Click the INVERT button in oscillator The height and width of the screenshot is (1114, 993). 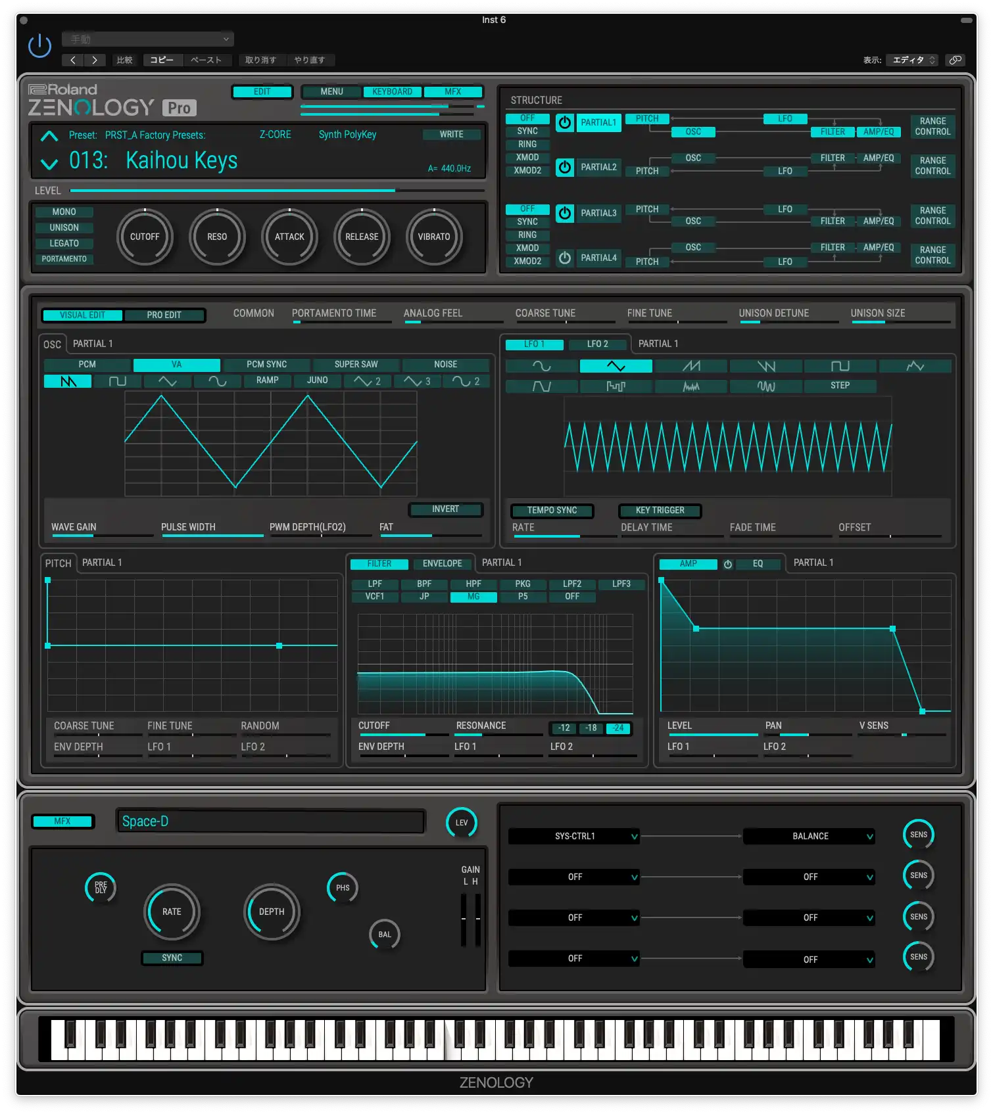[445, 509]
